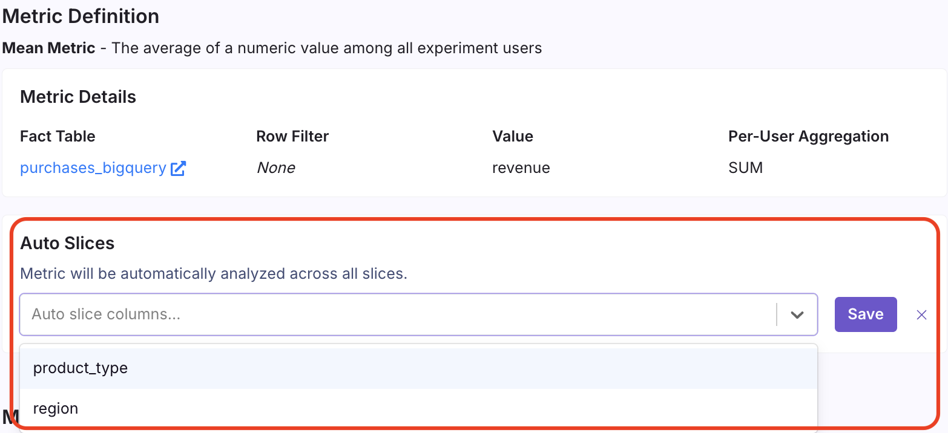Cancel auto slice editing with the X icon
This screenshot has height=433, width=948.
pyautogui.click(x=921, y=314)
